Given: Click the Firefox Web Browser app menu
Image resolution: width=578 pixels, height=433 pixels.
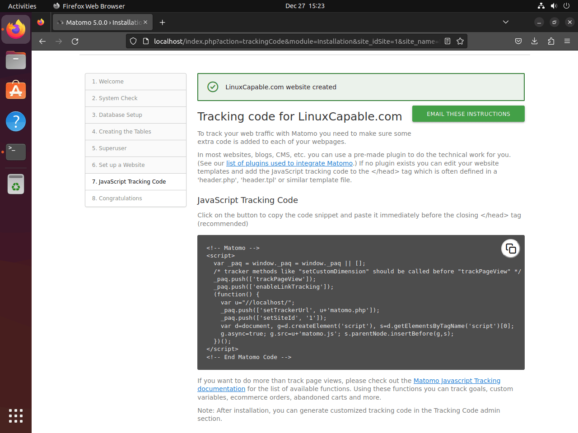Looking at the screenshot, I should pos(89,6).
